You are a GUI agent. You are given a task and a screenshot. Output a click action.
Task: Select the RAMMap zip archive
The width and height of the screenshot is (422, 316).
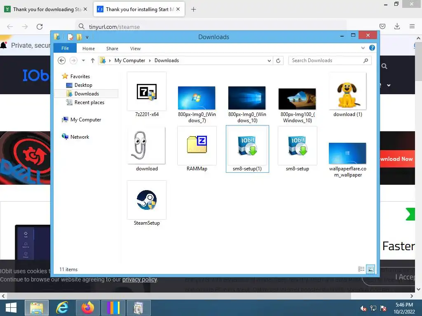tap(197, 149)
